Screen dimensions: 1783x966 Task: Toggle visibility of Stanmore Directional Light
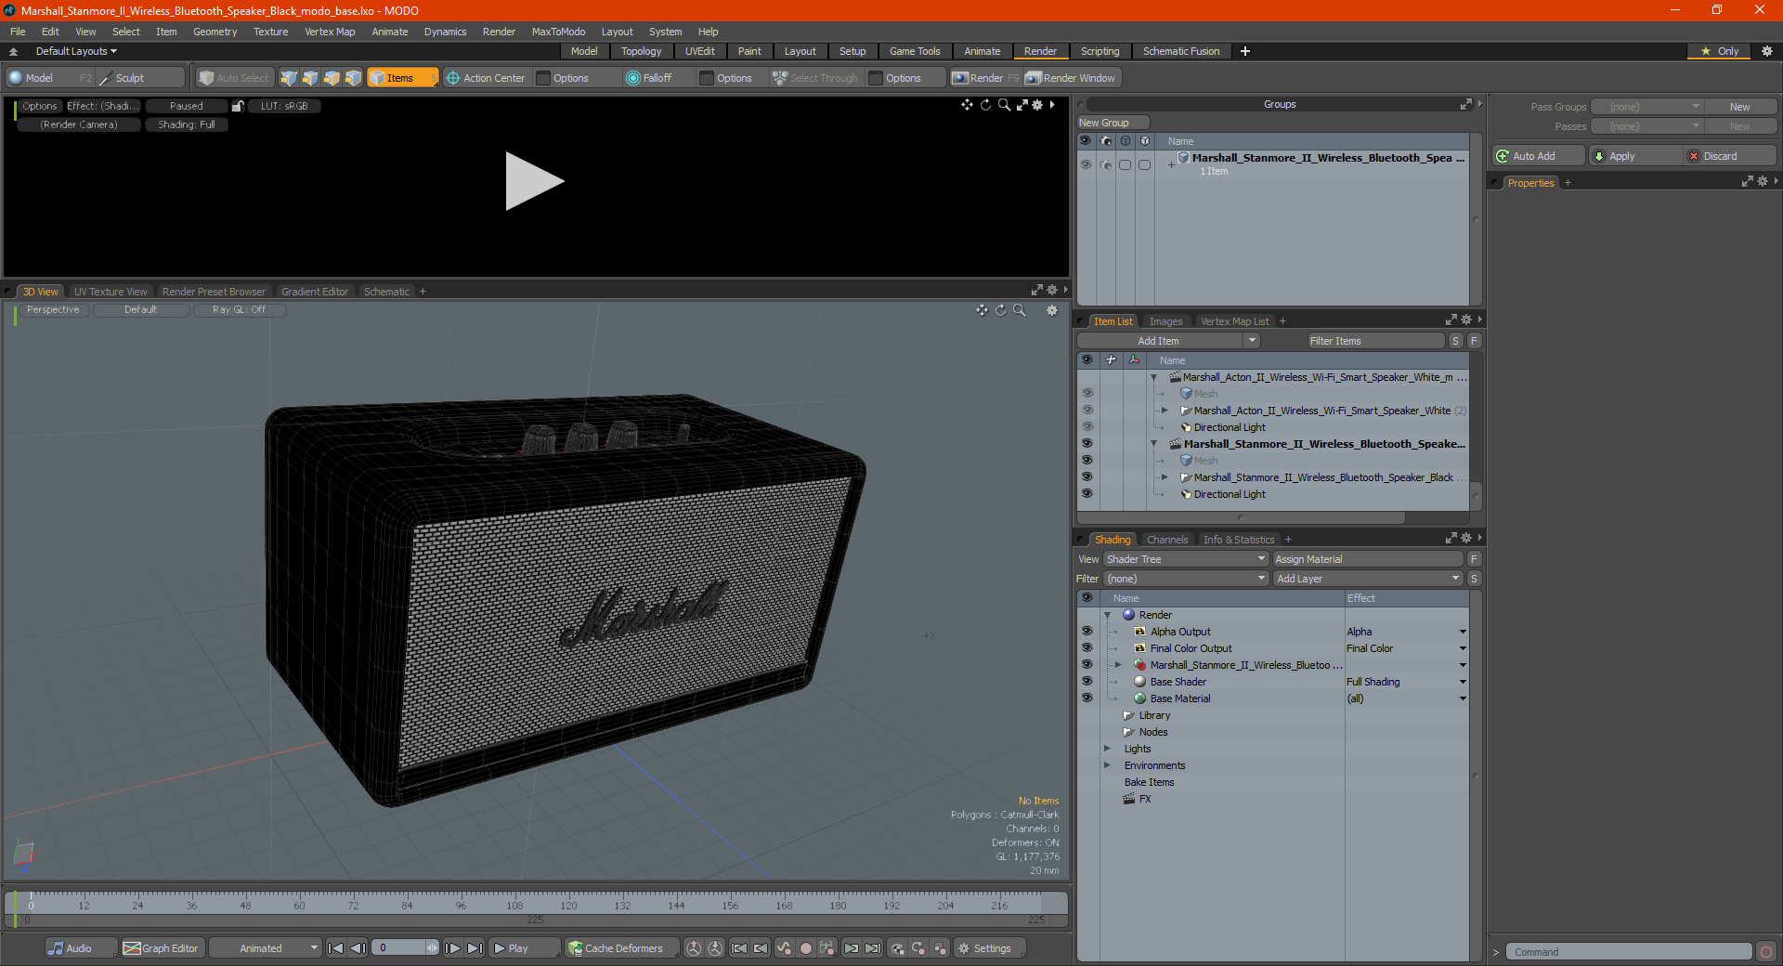click(x=1087, y=494)
